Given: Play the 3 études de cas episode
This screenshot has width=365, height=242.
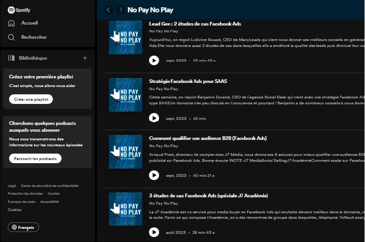Looking at the screenshot, I should pos(154,232).
